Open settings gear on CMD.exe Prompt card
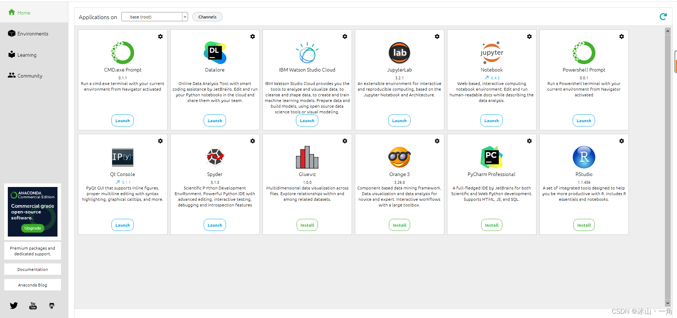 (160, 36)
